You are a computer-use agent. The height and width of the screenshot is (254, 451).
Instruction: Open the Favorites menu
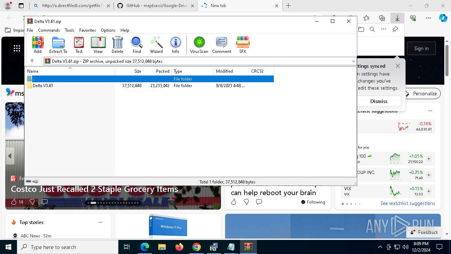point(87,30)
